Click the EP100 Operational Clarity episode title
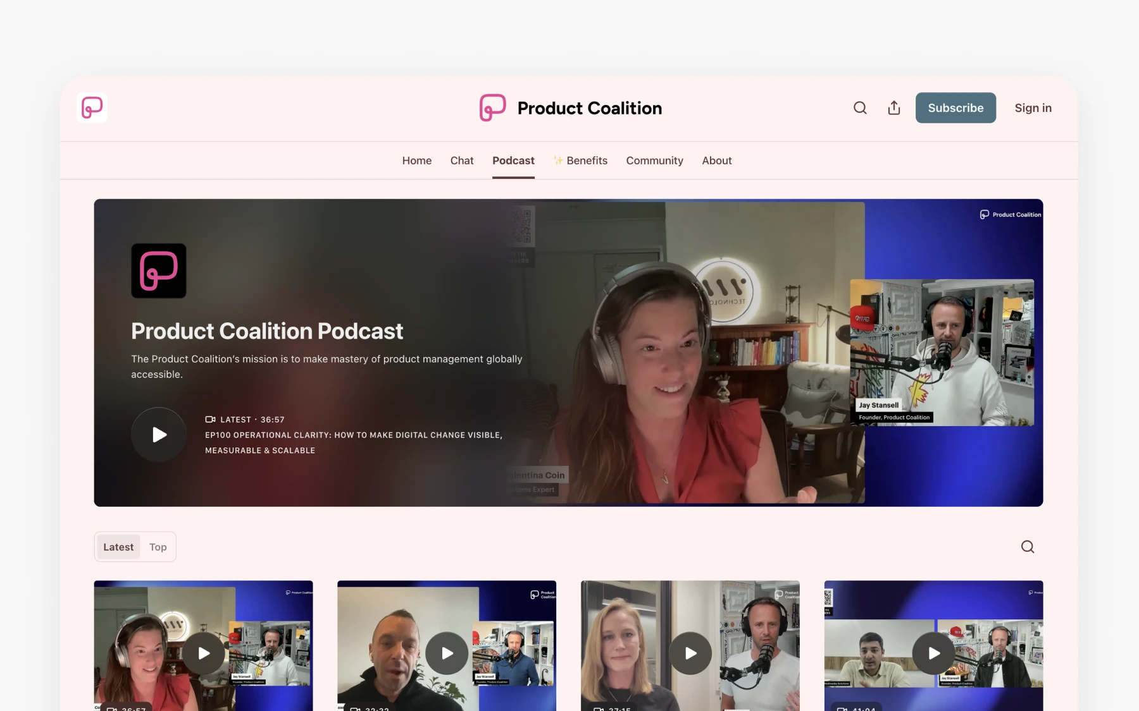The width and height of the screenshot is (1139, 711). tap(354, 442)
